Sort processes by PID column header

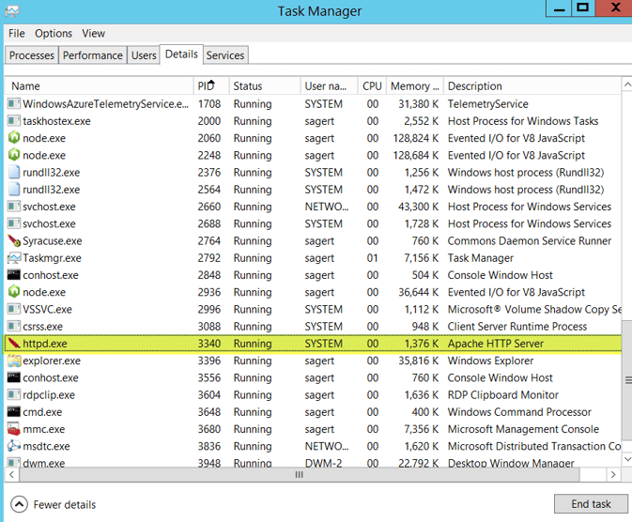[x=208, y=86]
